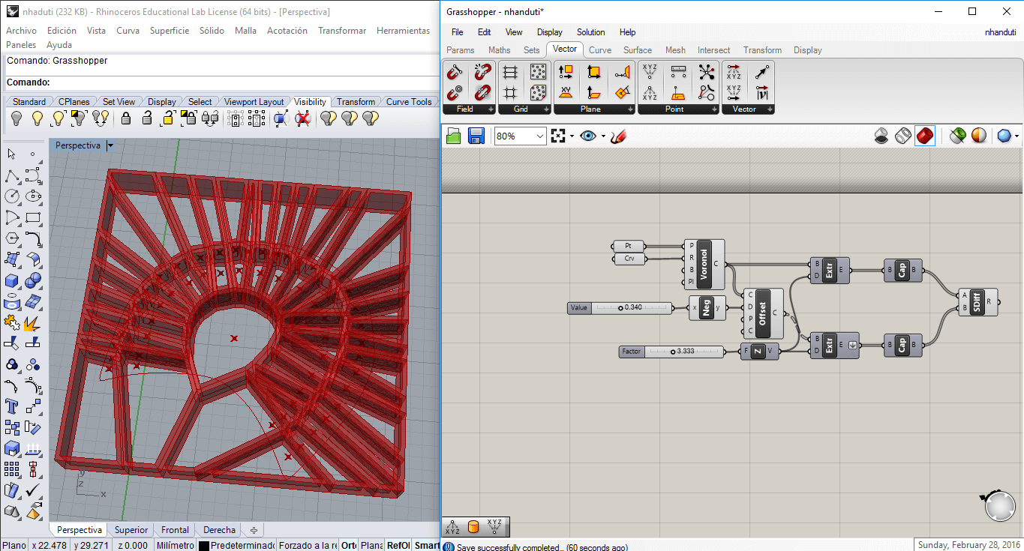Click the Circle tool in Rhino sidebar
The width and height of the screenshot is (1024, 551).
coord(12,196)
